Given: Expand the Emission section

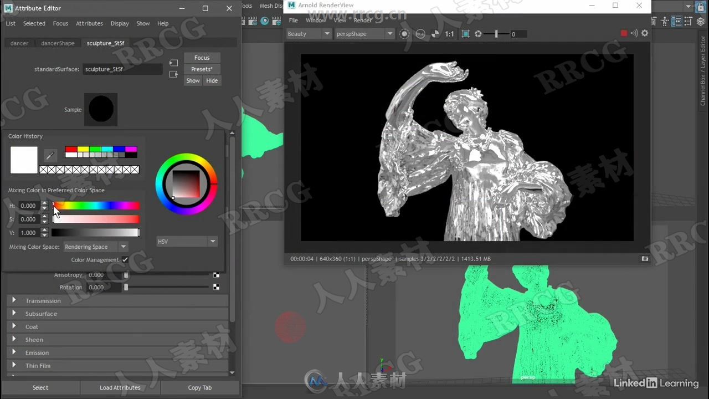Looking at the screenshot, I should point(117,352).
